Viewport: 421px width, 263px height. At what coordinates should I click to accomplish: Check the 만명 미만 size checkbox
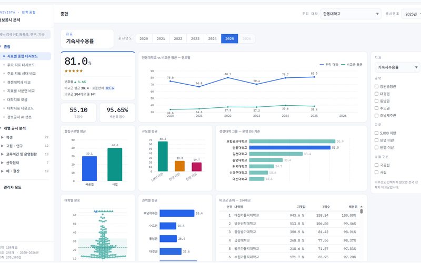tap(376, 140)
